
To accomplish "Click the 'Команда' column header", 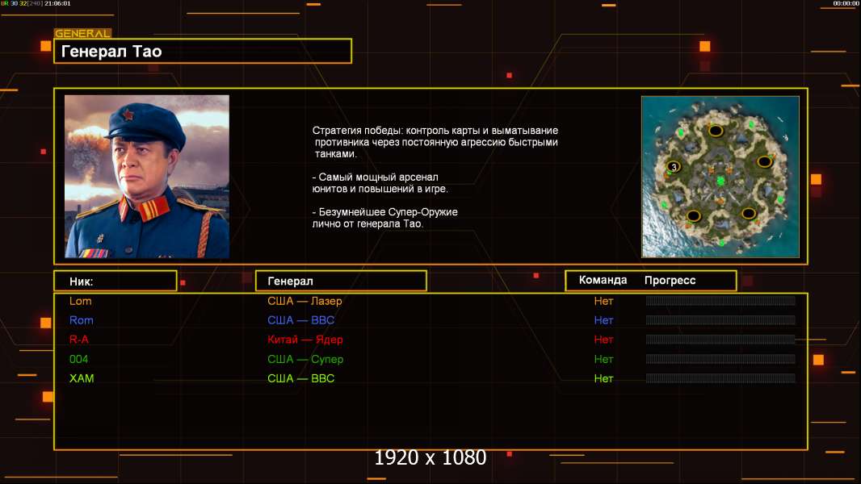I will click(603, 280).
